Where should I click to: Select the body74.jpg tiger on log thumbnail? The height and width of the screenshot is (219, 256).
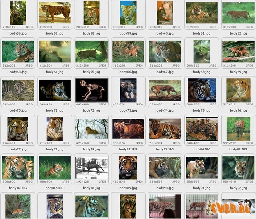click(x=165, y=90)
